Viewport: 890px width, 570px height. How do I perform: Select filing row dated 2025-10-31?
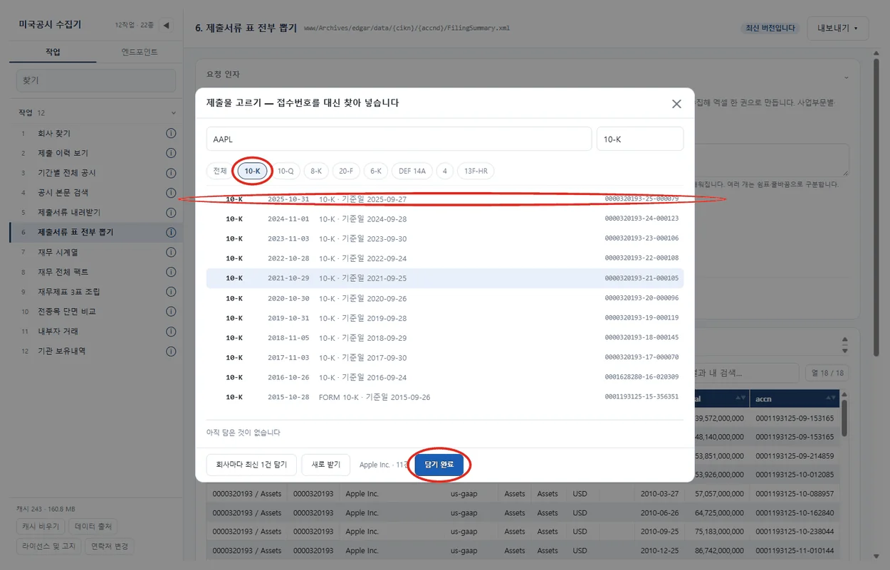pos(445,199)
